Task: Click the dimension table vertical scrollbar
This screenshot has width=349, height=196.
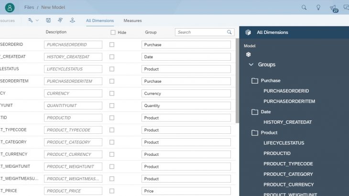Action: click(x=237, y=80)
